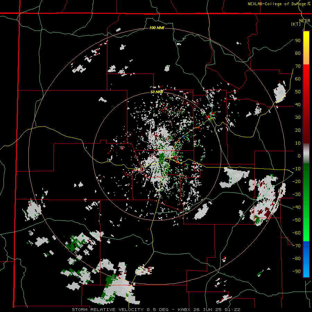This screenshot has width=312, height=312.
Task: Click the "KABX" radar site identifier
Action: coord(184,310)
